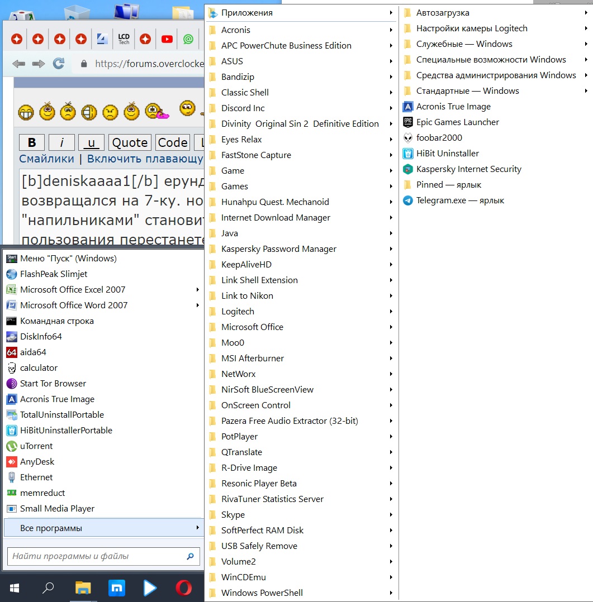Open the Eyes Relax folder
Image resolution: width=593 pixels, height=602 pixels.
(x=302, y=140)
